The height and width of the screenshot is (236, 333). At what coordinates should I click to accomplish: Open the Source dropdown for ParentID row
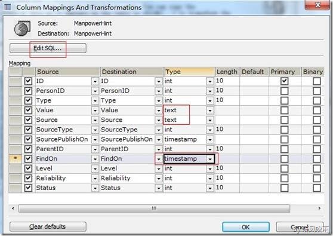(95, 149)
